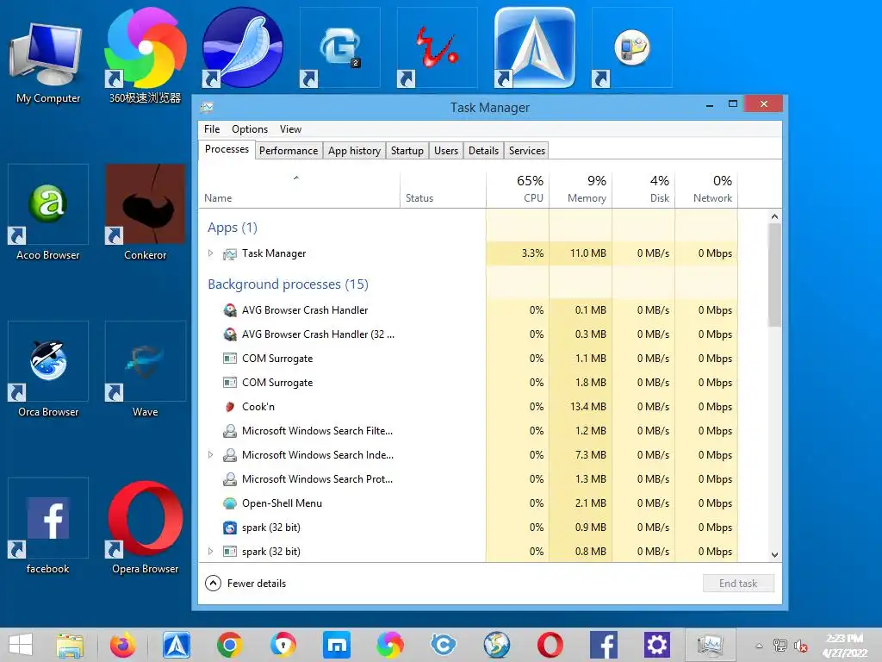Click the scrollbar up arrow
Screen dimensions: 882x662
[774, 216]
